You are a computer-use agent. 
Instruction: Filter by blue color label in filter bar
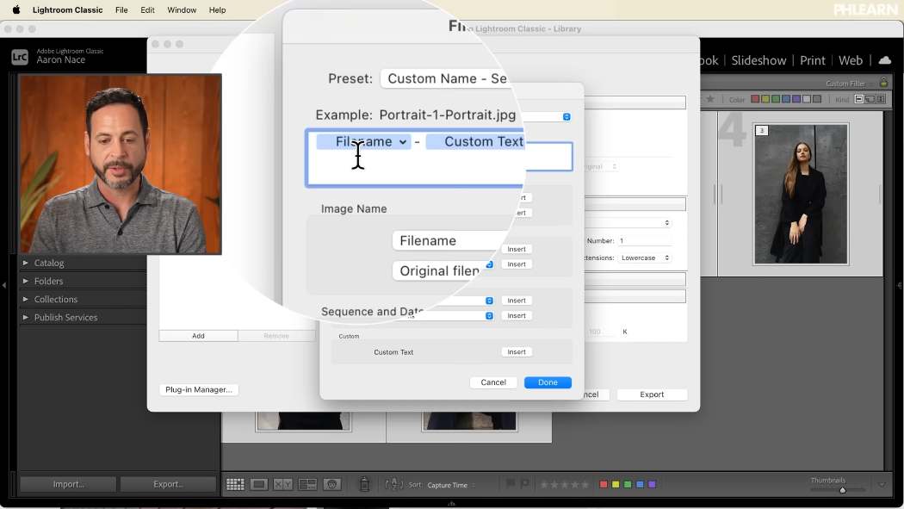(x=786, y=99)
